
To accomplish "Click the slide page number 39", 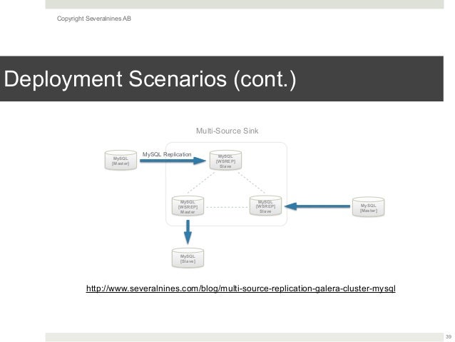I will (449, 336).
